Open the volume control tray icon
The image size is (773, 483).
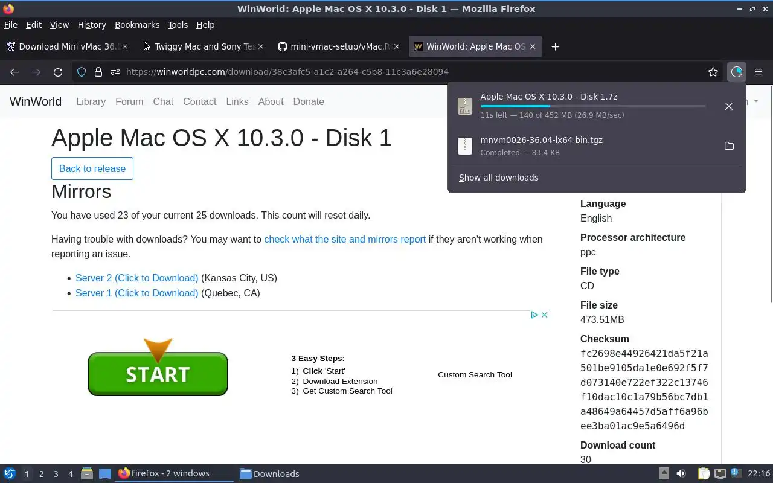tap(681, 473)
